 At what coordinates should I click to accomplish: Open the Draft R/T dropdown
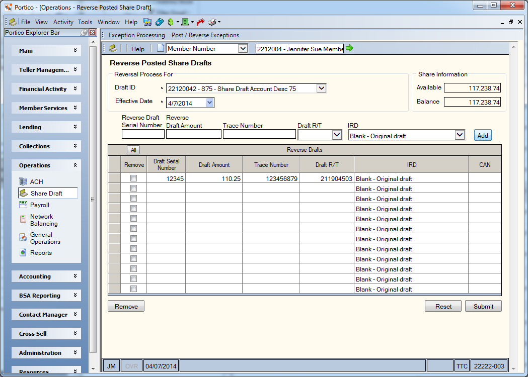(x=337, y=135)
